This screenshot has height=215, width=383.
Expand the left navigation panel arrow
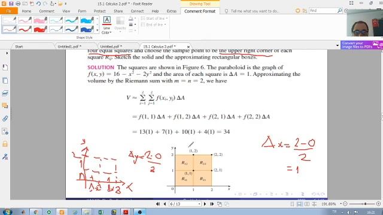(7, 53)
